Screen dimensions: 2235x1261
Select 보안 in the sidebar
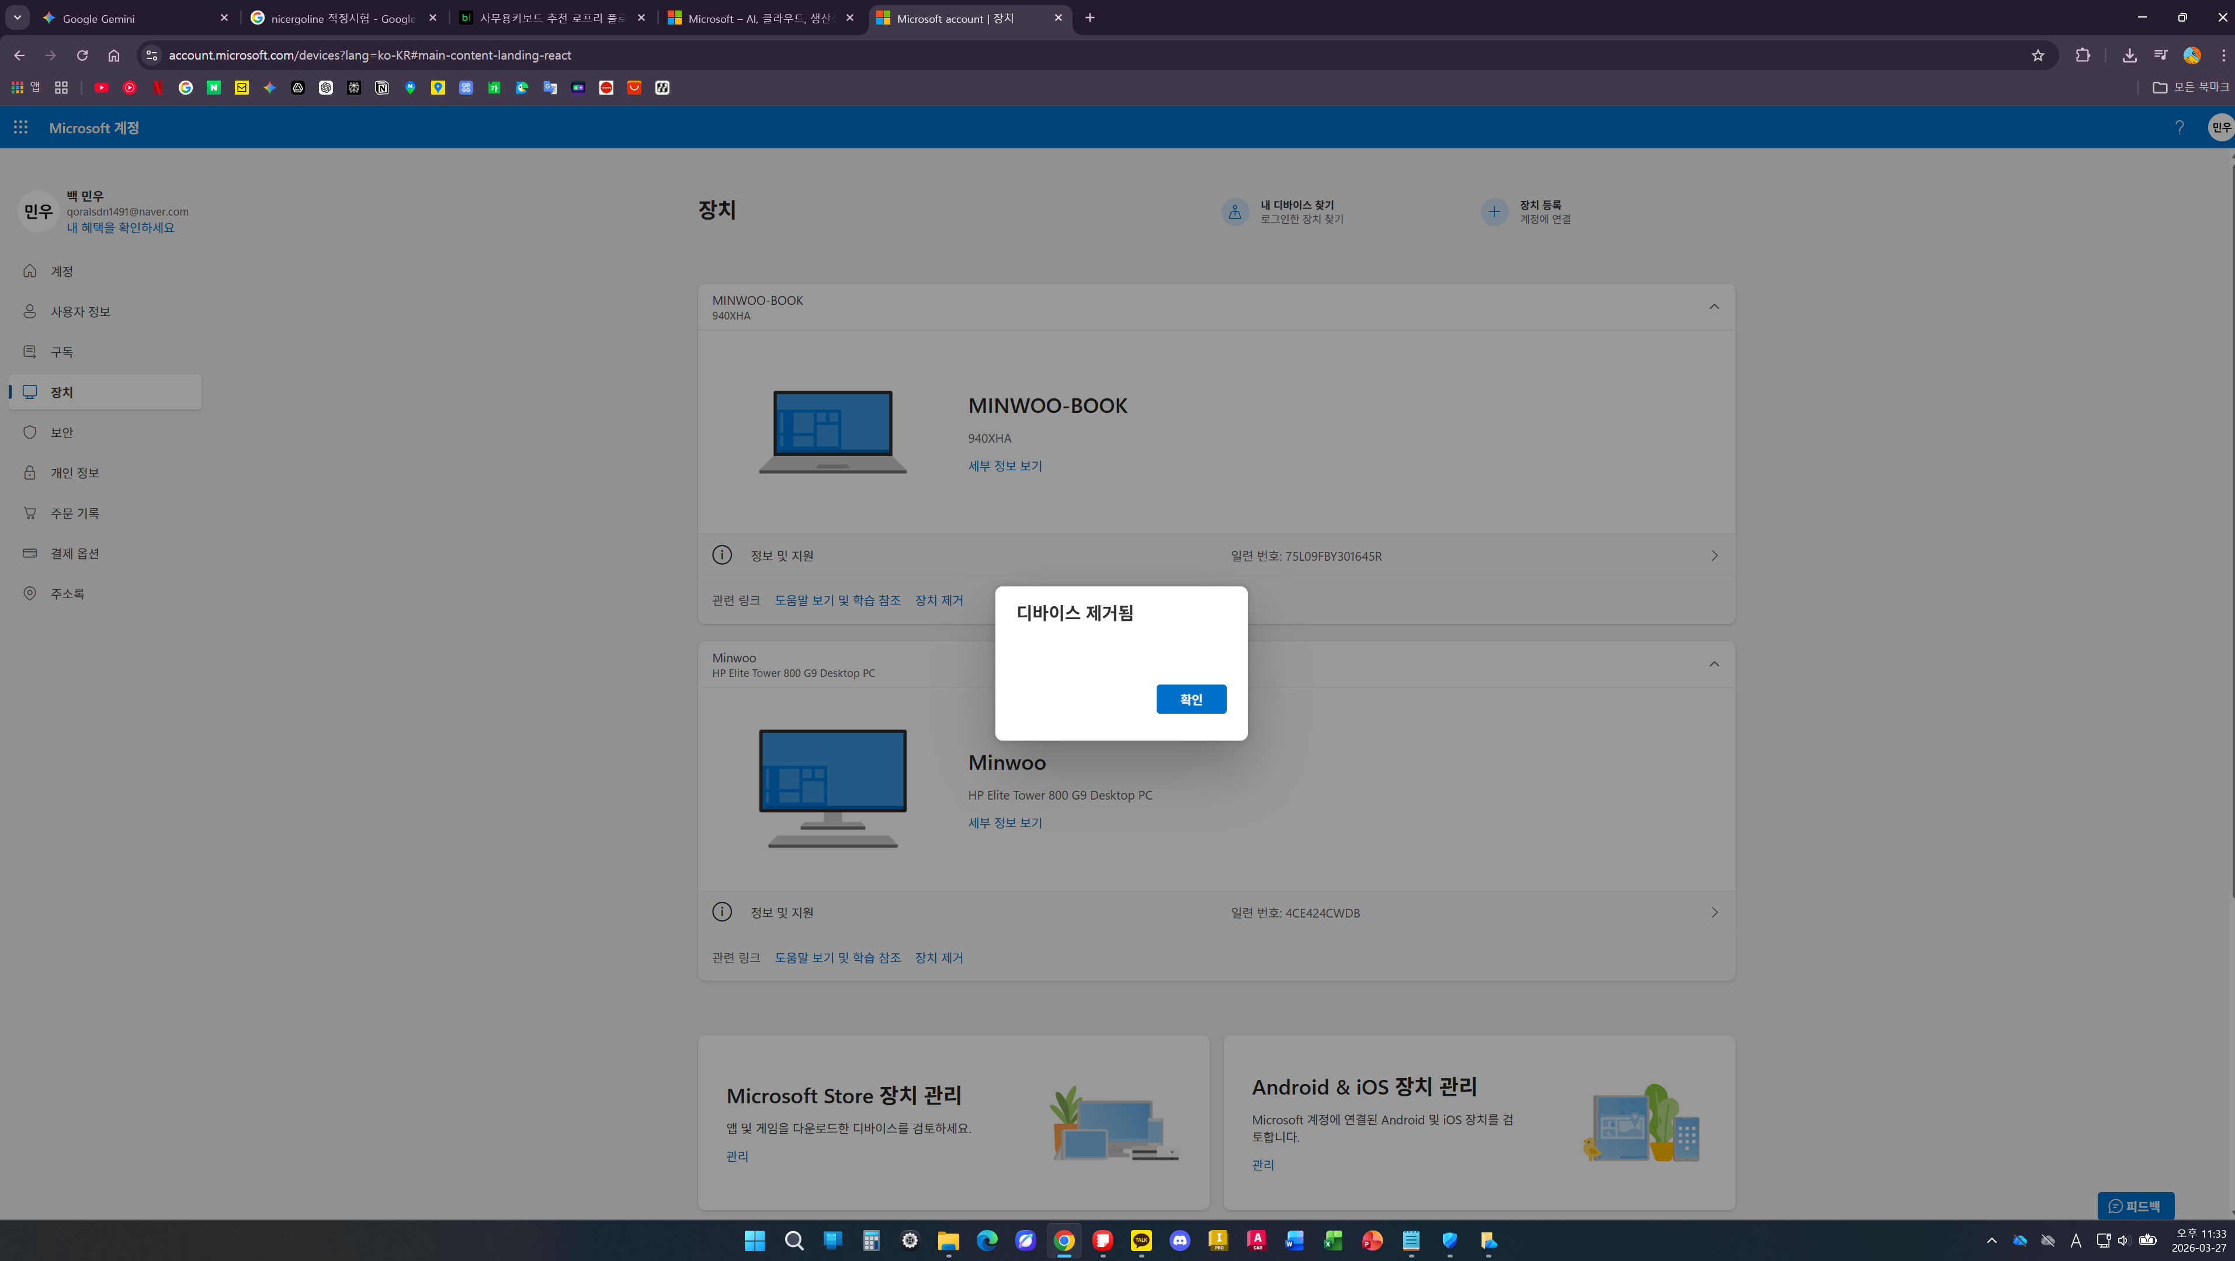(61, 433)
